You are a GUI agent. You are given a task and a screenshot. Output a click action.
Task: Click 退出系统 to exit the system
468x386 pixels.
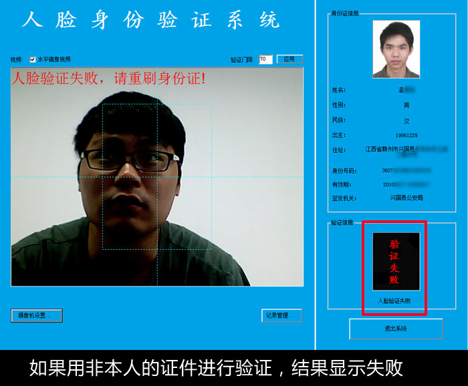tap(396, 329)
